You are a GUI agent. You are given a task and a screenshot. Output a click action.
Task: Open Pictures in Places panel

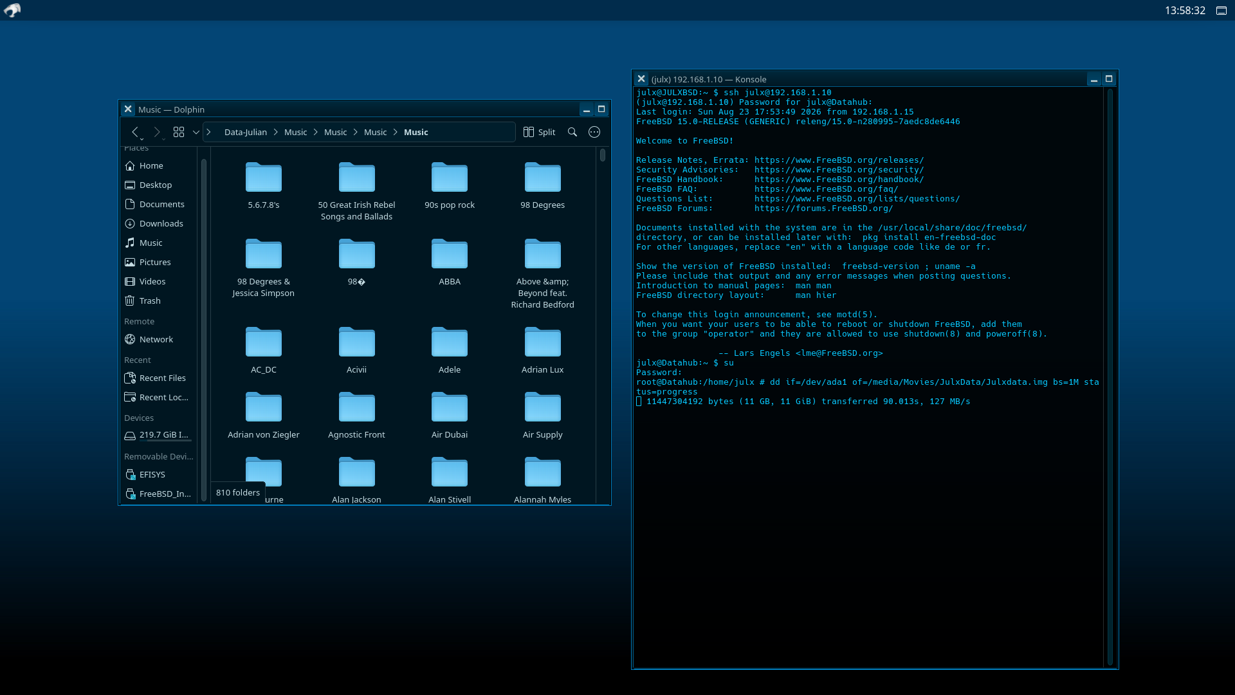[158, 262]
